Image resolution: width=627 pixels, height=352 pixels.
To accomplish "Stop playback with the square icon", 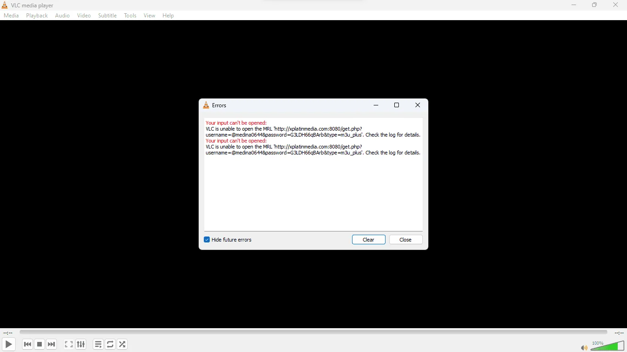I will click(39, 344).
